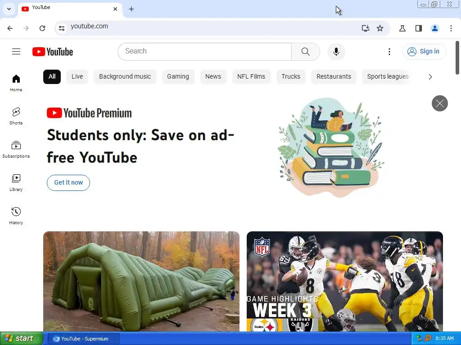This screenshot has width=461, height=345.
Task: Focus the YouTube search field
Action: 205,52
